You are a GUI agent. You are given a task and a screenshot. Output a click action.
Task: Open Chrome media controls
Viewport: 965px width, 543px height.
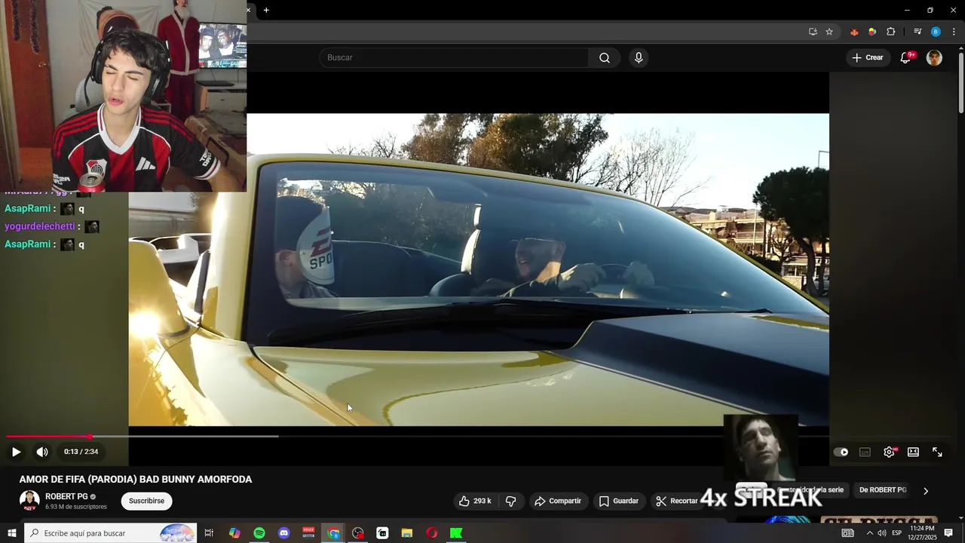coord(918,32)
